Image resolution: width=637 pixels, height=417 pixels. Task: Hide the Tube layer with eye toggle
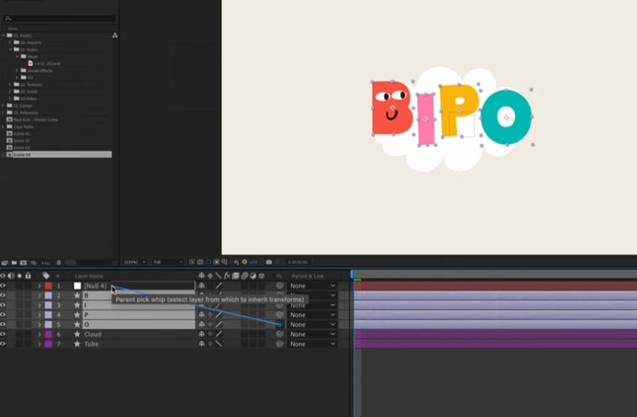pos(3,344)
